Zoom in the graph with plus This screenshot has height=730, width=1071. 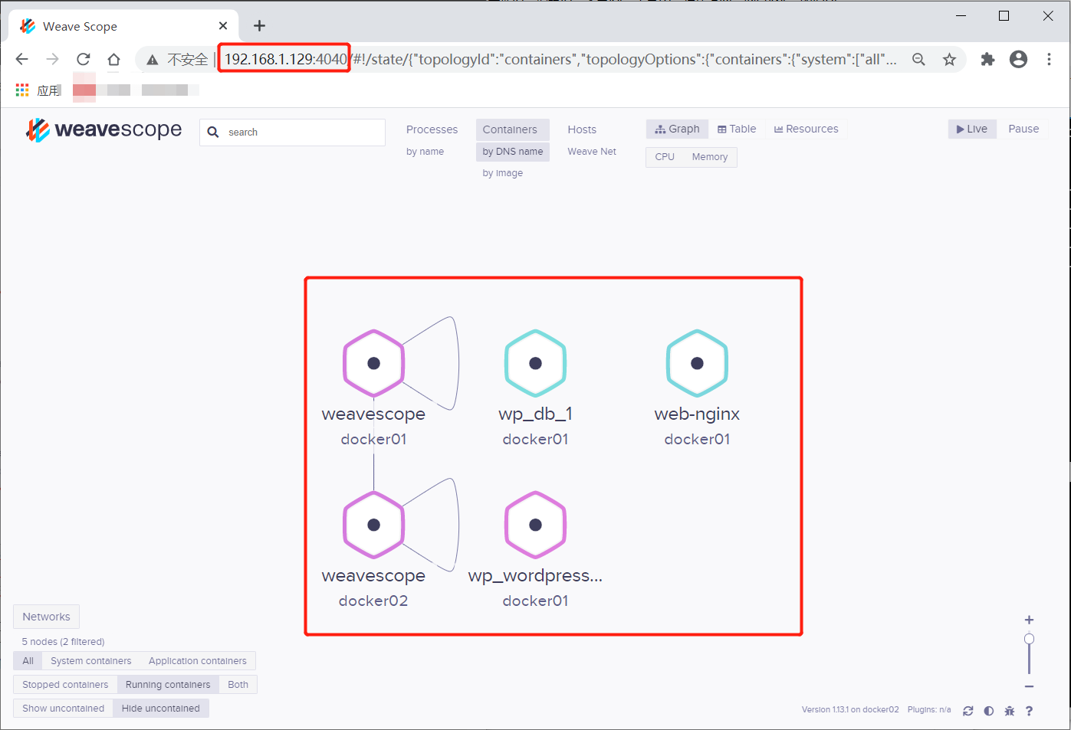1029,620
